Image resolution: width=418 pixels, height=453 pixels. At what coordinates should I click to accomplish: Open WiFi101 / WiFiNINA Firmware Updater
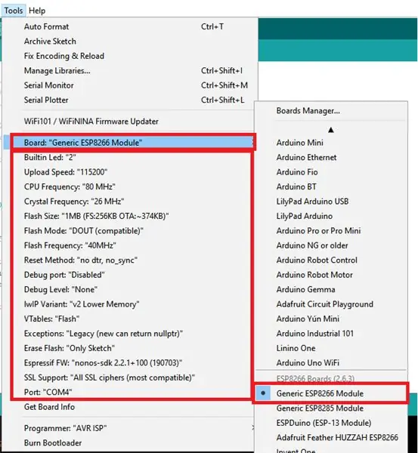[130, 122]
